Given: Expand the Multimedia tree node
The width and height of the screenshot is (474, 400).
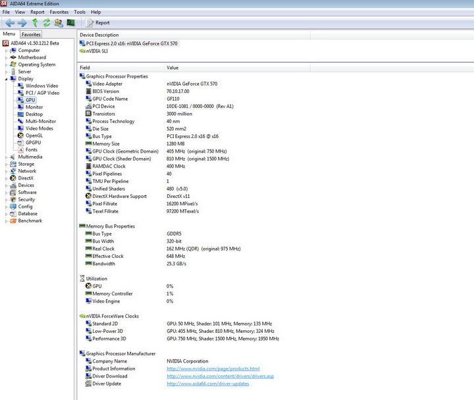Looking at the screenshot, I should click(6, 157).
